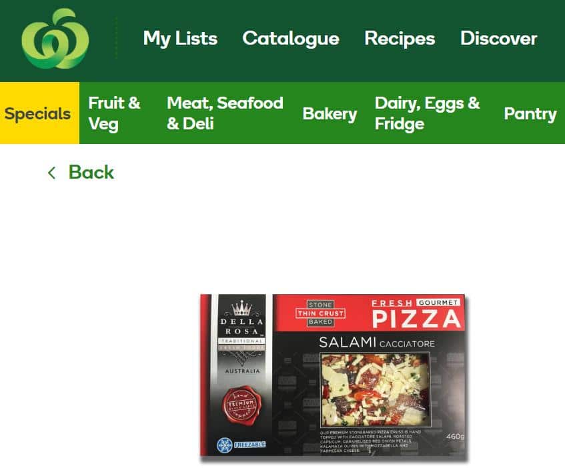Click the large PIZZA heading on the packaging
The image size is (565, 468).
[416, 319]
